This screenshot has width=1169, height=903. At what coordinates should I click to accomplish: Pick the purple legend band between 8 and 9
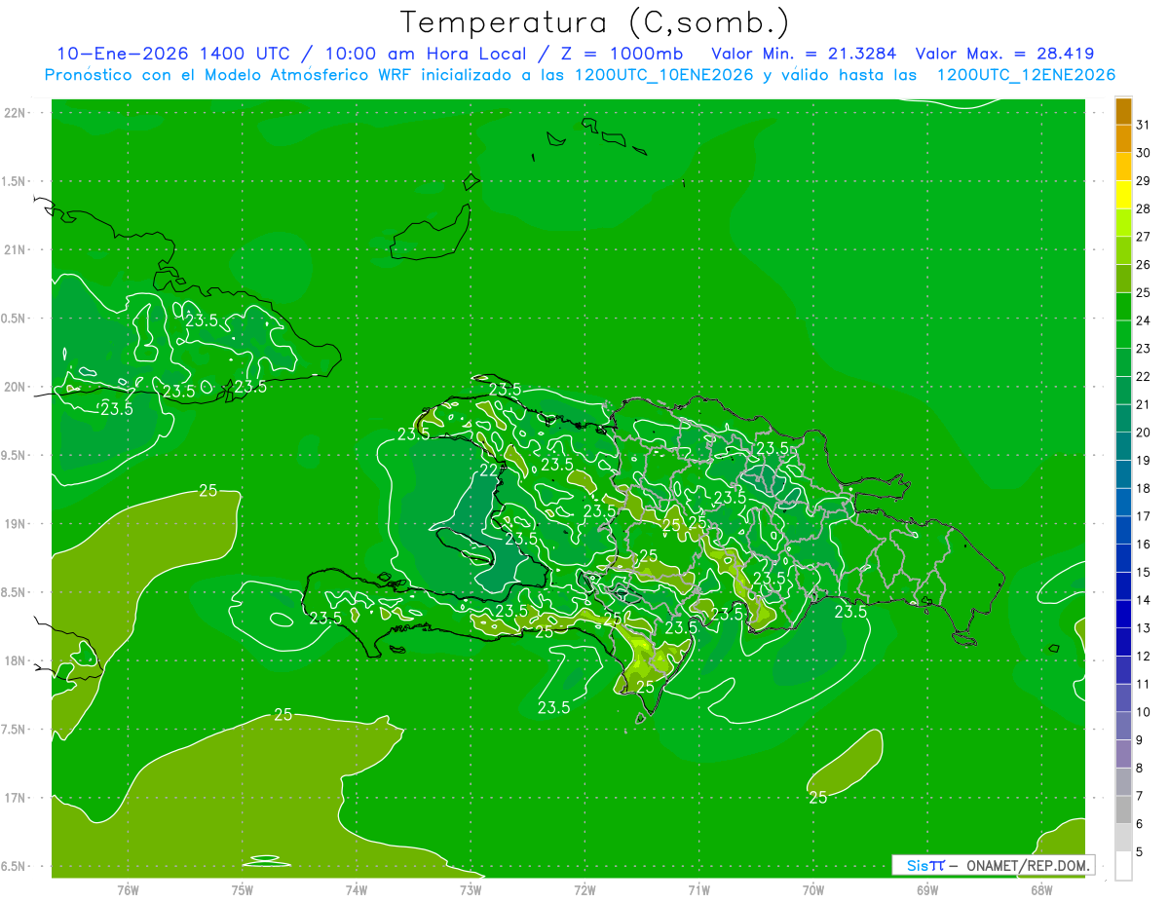click(1123, 754)
